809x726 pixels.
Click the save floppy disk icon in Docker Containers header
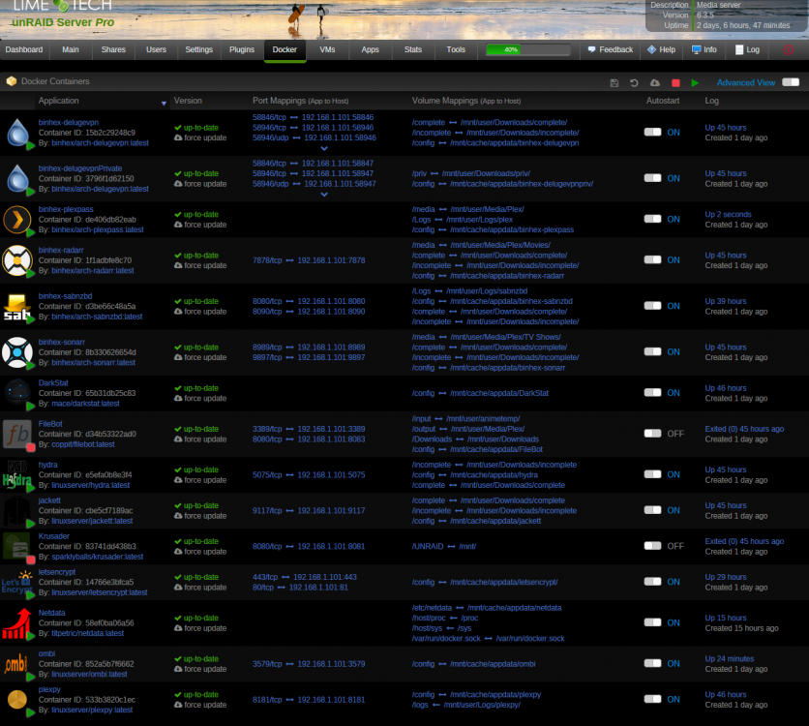[x=614, y=83]
